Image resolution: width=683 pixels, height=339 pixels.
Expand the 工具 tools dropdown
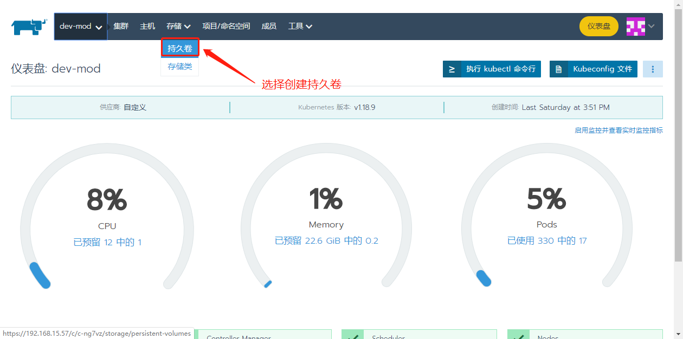(x=300, y=25)
